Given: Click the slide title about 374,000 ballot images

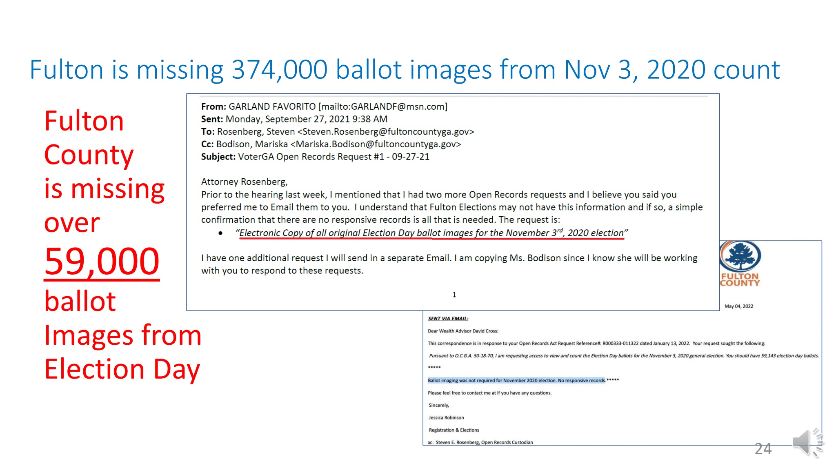Looking at the screenshot, I should click(x=405, y=69).
